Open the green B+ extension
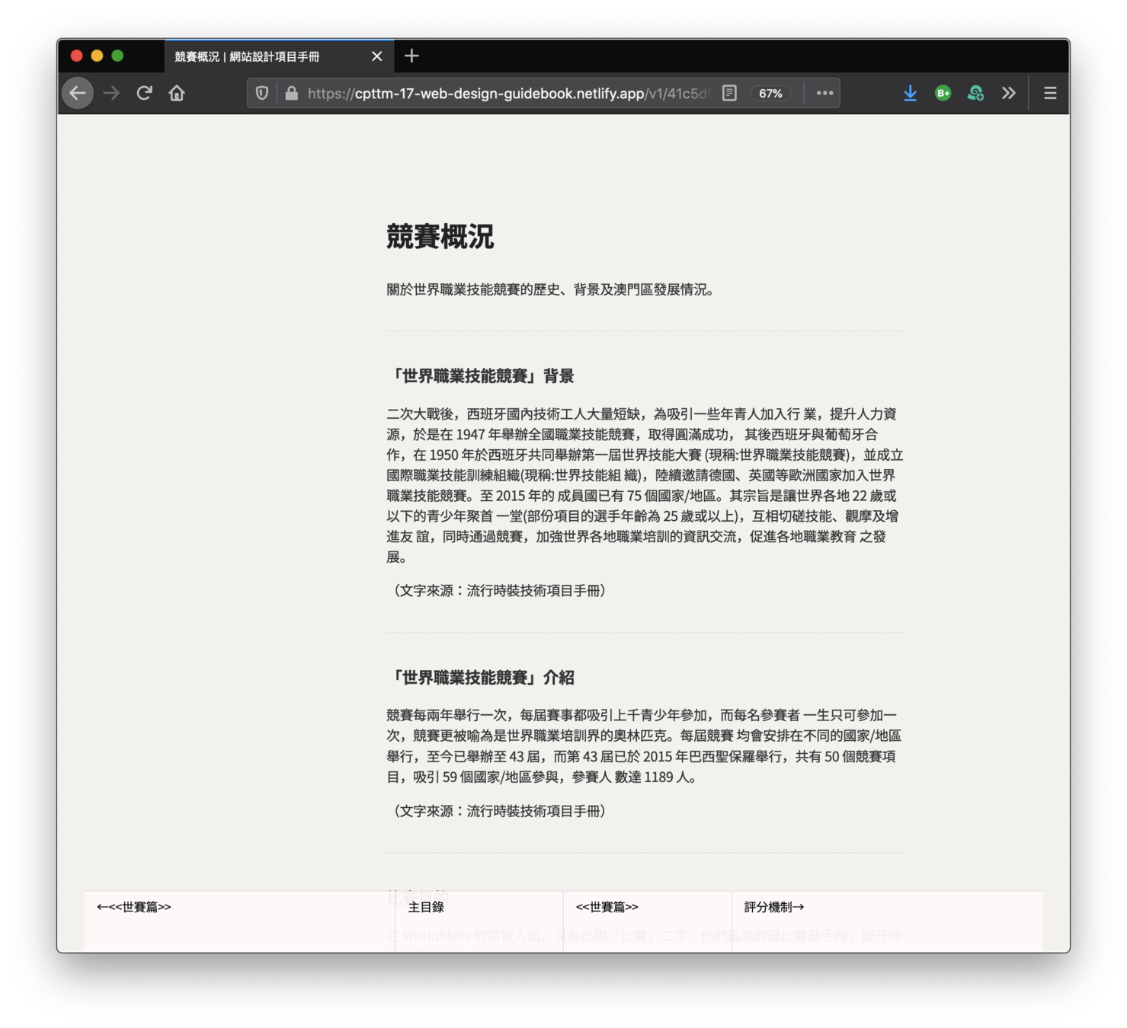1127x1028 pixels. pyautogui.click(x=943, y=94)
